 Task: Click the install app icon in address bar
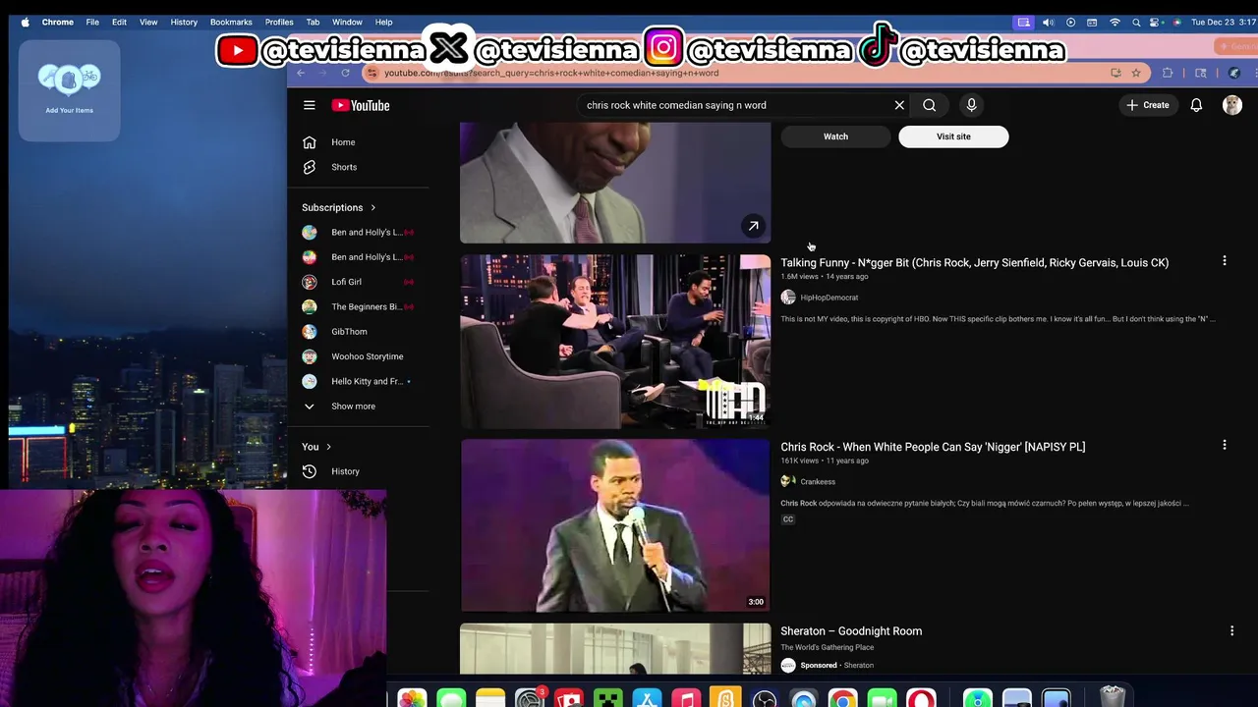[1115, 73]
